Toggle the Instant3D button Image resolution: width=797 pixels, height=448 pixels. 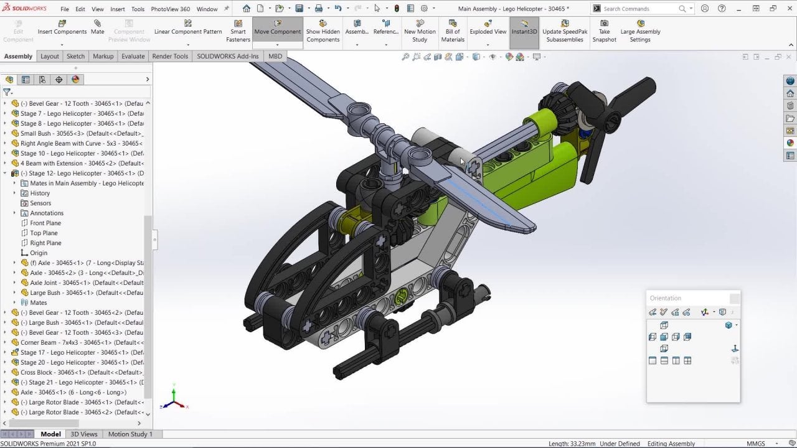(x=524, y=31)
